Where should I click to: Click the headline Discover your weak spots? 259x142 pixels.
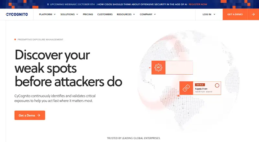pyautogui.click(x=68, y=68)
